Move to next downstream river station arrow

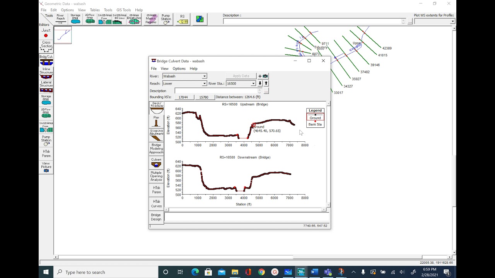click(x=260, y=83)
